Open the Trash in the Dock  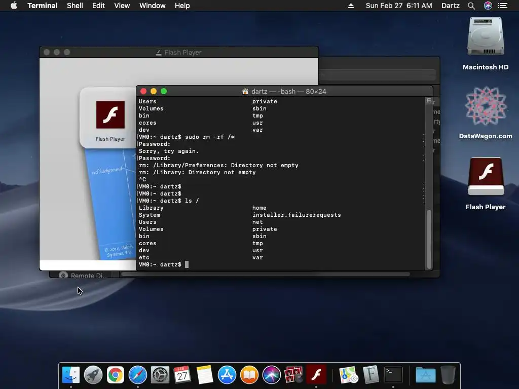click(448, 375)
